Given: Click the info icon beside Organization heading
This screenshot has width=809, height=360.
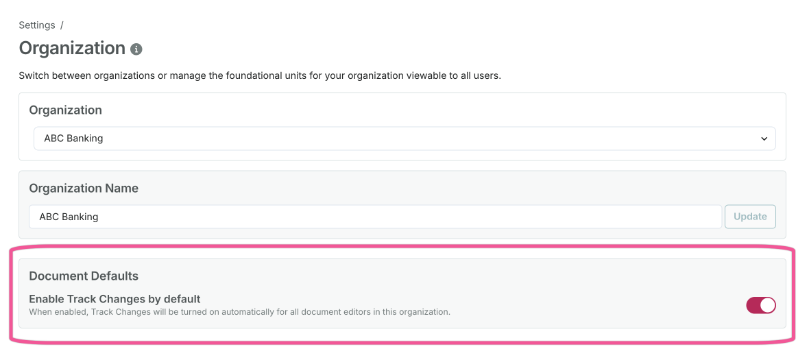Looking at the screenshot, I should pos(136,49).
